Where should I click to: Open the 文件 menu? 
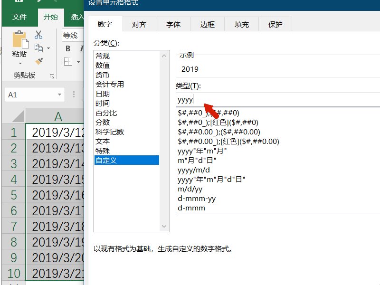19,17
